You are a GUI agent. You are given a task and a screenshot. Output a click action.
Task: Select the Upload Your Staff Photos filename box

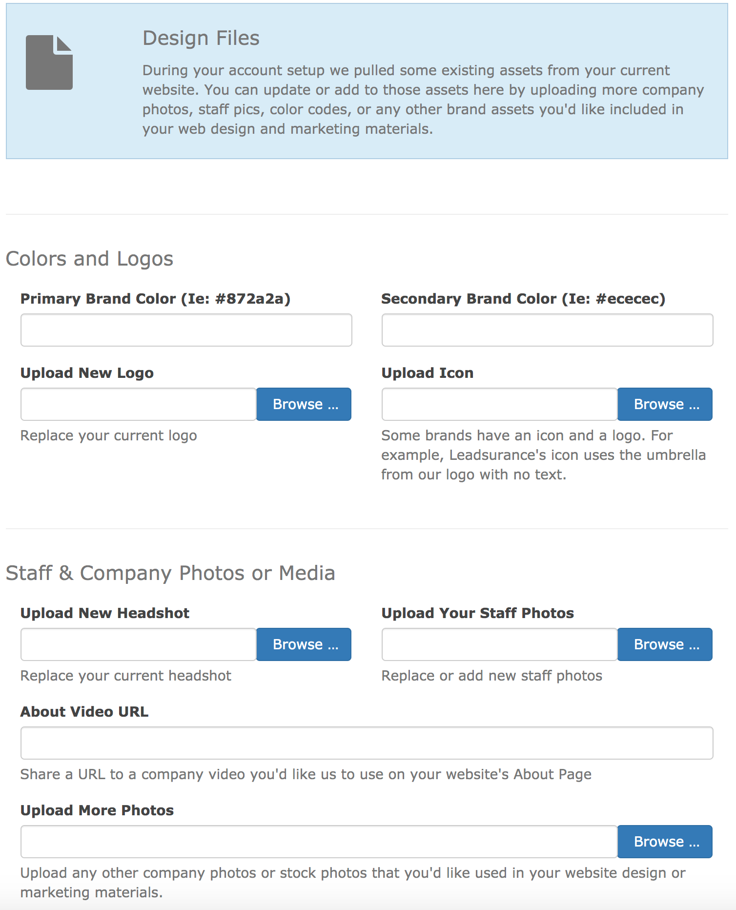click(499, 644)
